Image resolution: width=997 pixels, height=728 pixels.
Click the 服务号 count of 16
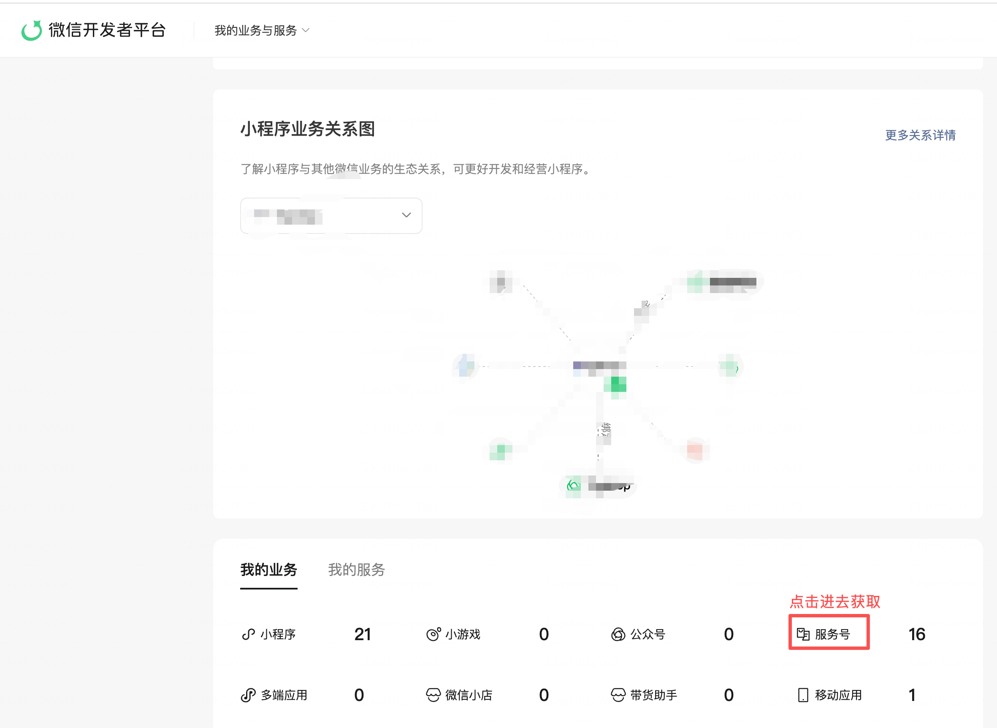tap(916, 634)
